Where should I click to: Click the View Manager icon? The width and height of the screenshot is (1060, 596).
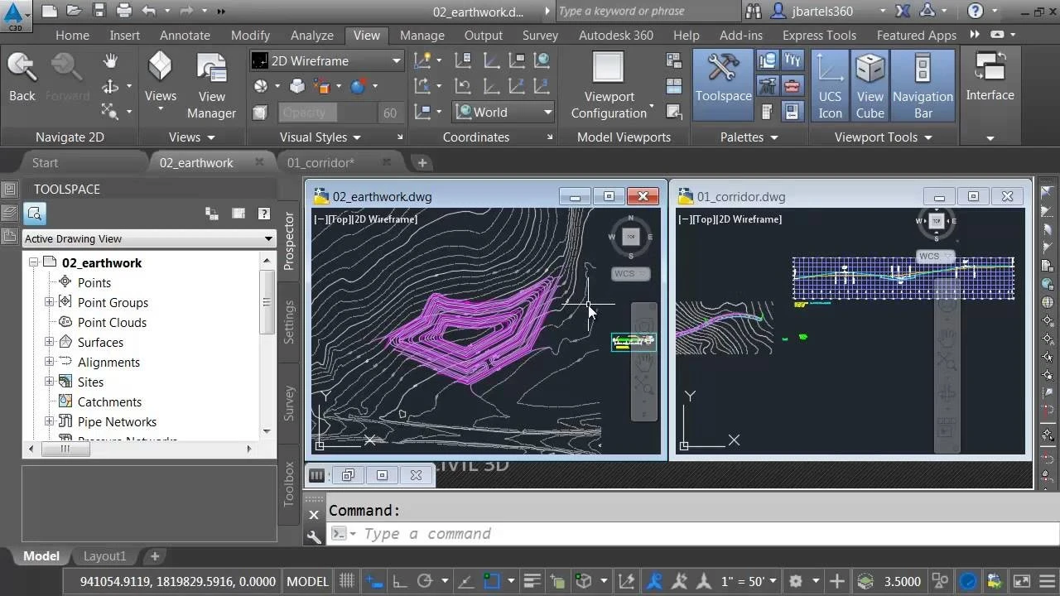(x=211, y=85)
